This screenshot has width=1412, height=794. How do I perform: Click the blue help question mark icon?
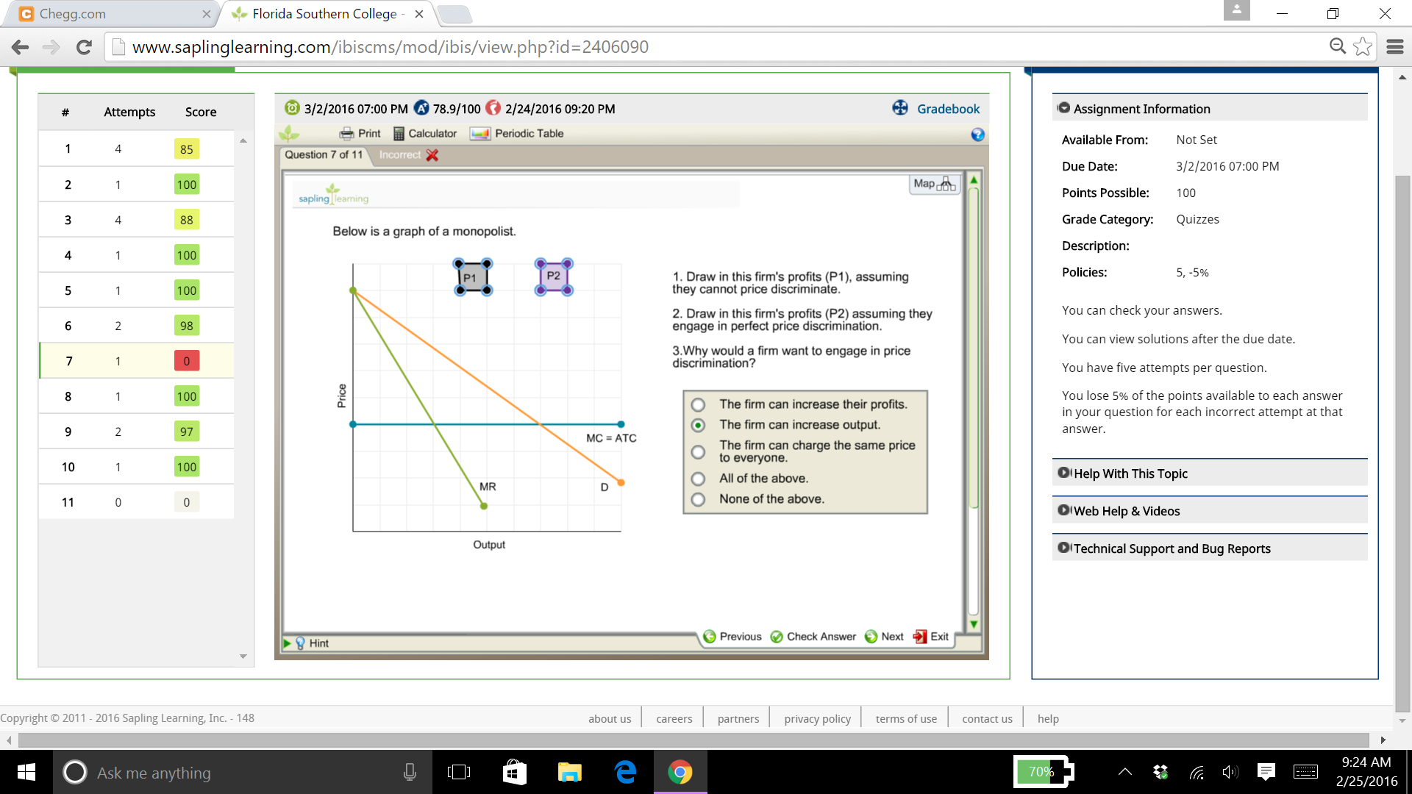[977, 135]
